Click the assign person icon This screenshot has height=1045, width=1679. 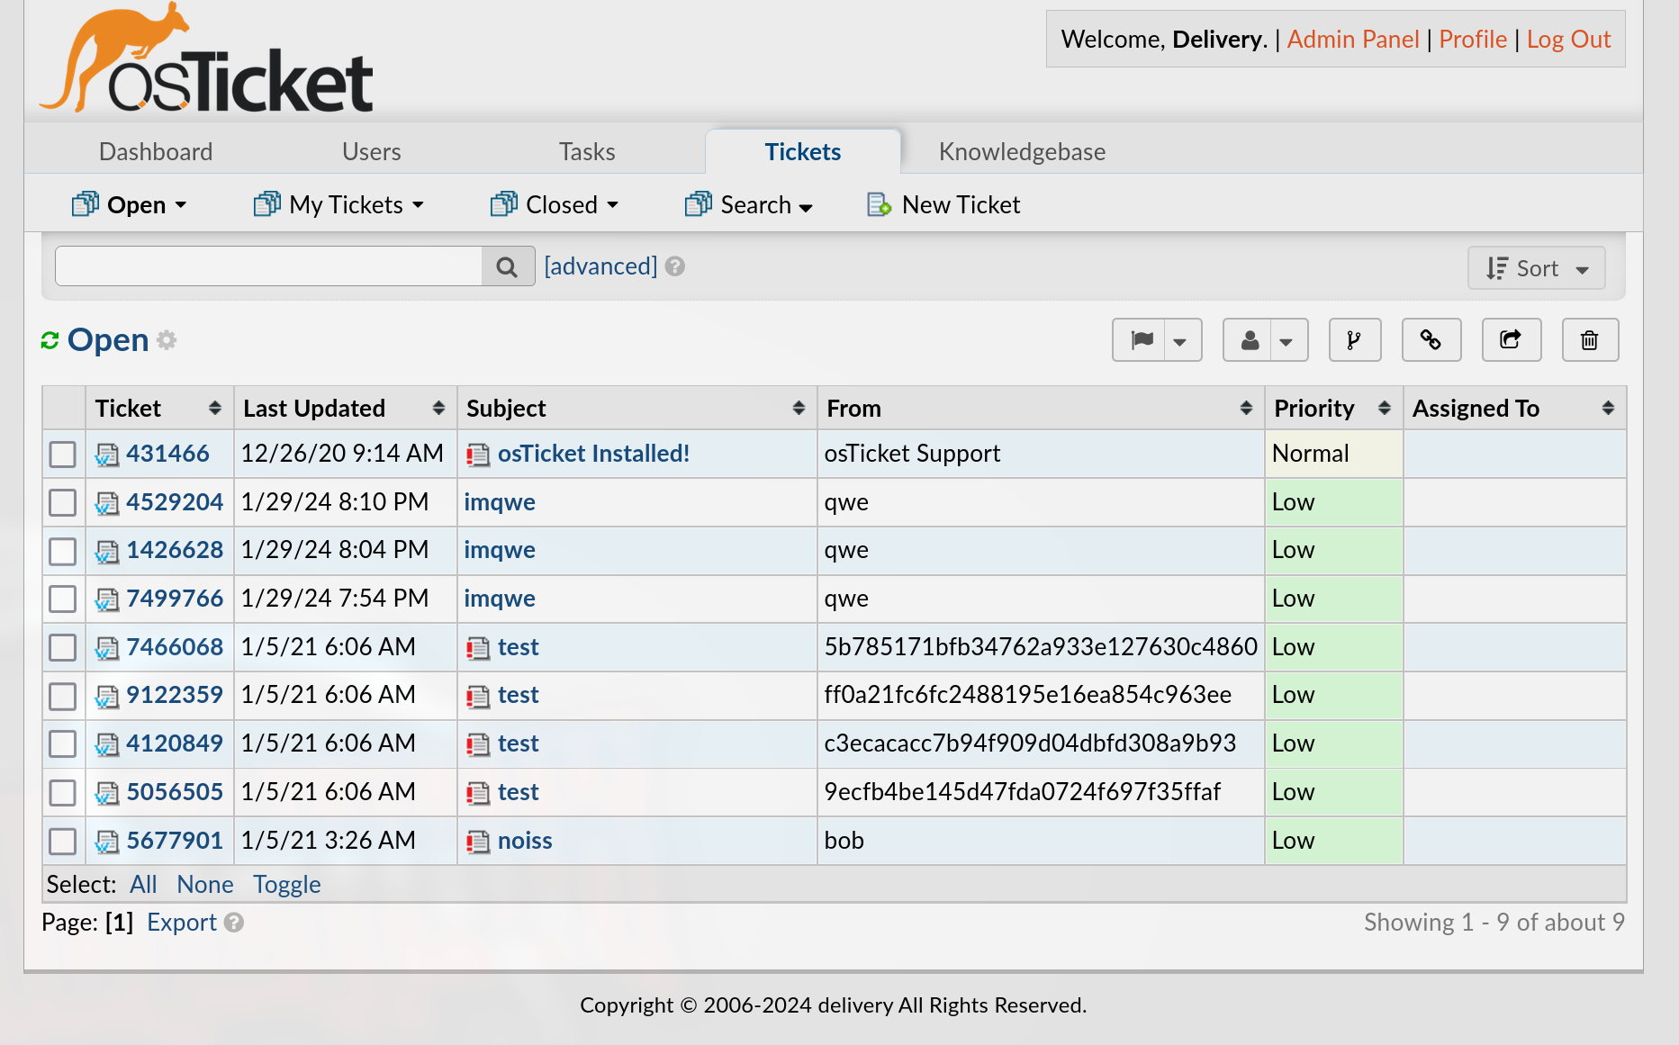tap(1250, 340)
